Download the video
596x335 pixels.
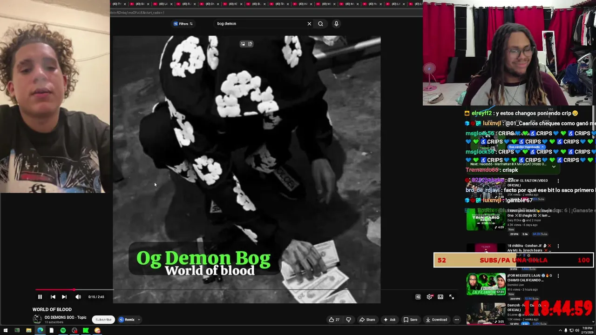[x=436, y=320]
